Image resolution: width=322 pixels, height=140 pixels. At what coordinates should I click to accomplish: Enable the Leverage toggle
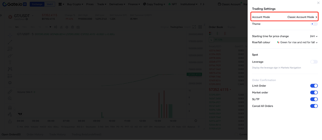click(x=314, y=62)
